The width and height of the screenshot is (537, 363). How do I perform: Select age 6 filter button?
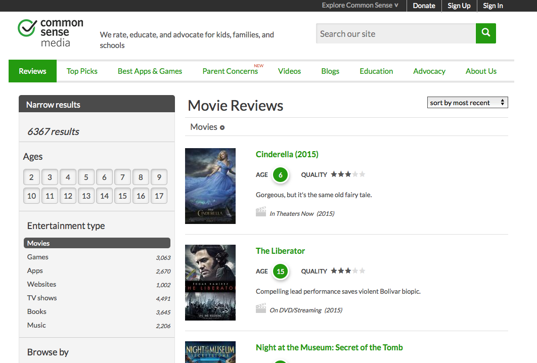(x=105, y=177)
